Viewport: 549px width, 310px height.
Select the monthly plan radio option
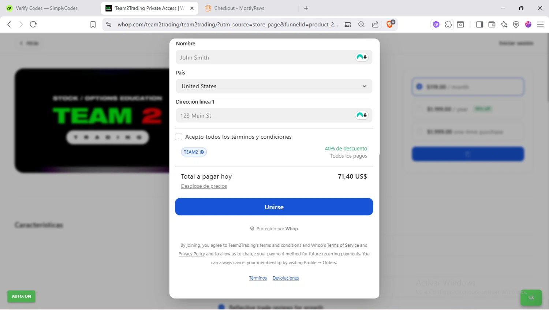419,87
